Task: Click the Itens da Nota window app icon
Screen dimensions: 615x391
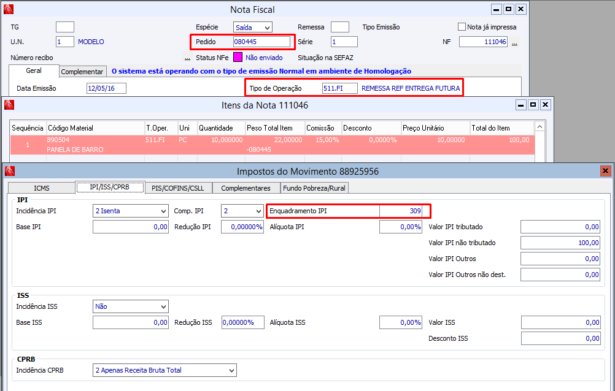Action: (9, 105)
